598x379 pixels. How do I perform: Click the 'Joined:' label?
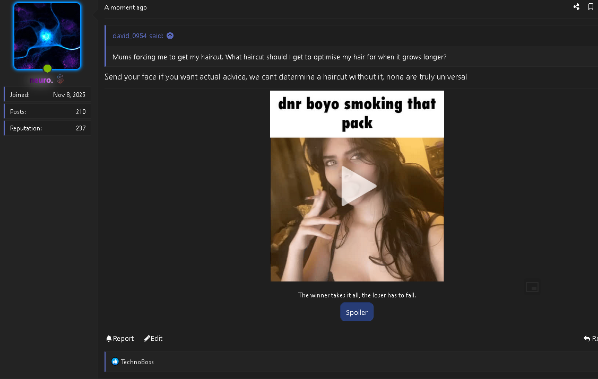coord(20,95)
